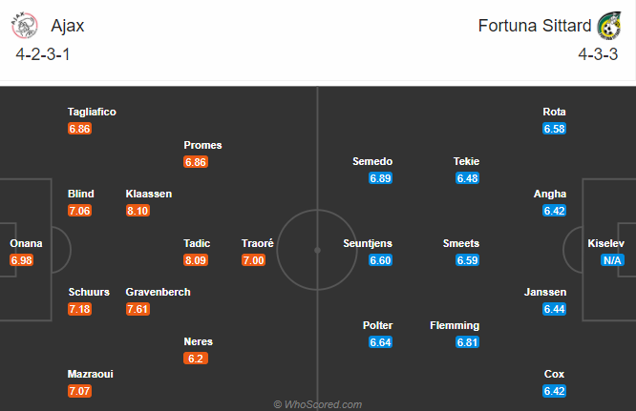The width and height of the screenshot is (636, 411).
Task: Select striker Traoré
Action: (x=258, y=243)
